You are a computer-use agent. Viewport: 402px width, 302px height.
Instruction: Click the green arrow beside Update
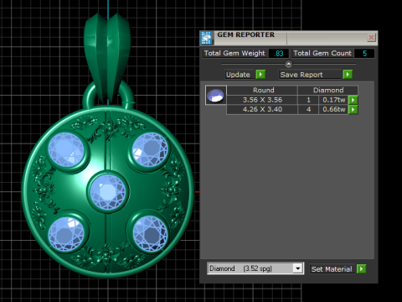tap(260, 75)
